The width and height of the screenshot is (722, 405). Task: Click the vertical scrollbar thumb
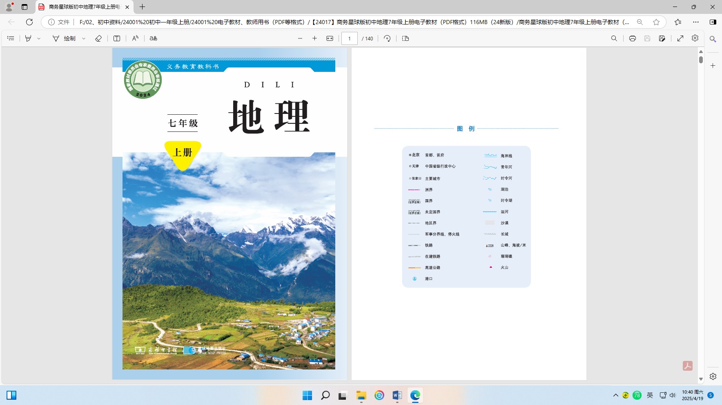[701, 60]
